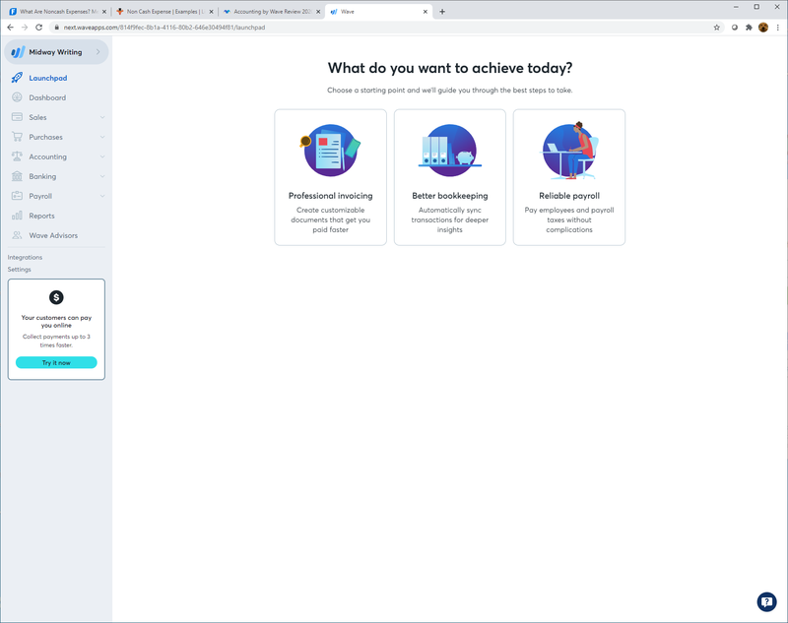
Task: Click the help chat bubble icon
Action: (766, 601)
